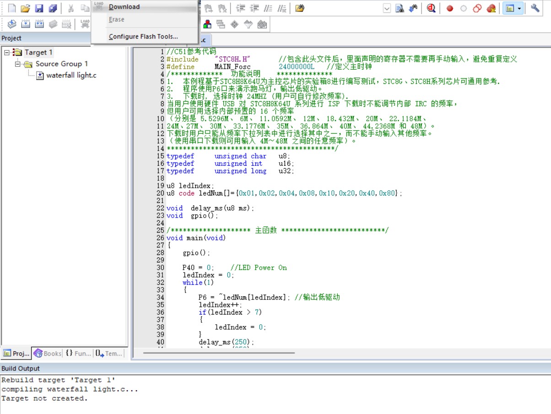The width and height of the screenshot is (551, 414).
Task: Click the "while(1)" code line
Action: point(198,283)
